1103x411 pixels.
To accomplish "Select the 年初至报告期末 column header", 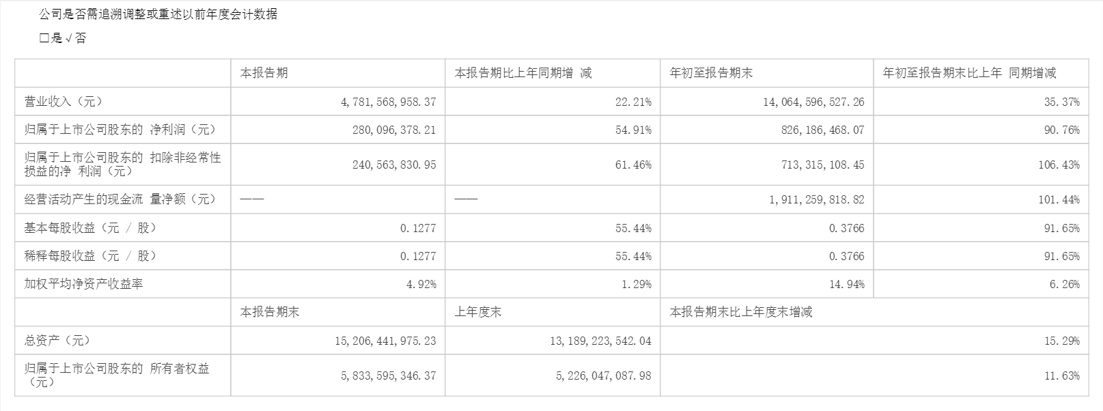I will [x=711, y=73].
